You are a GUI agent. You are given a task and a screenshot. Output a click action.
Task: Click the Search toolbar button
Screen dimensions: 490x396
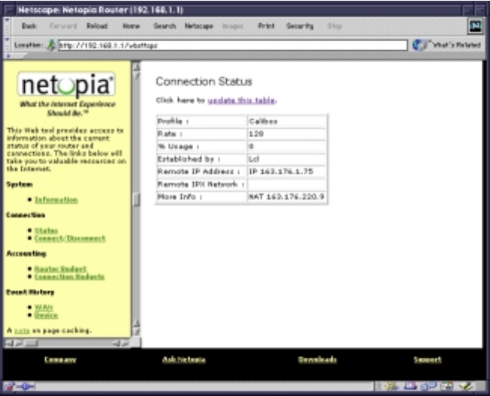[165, 26]
